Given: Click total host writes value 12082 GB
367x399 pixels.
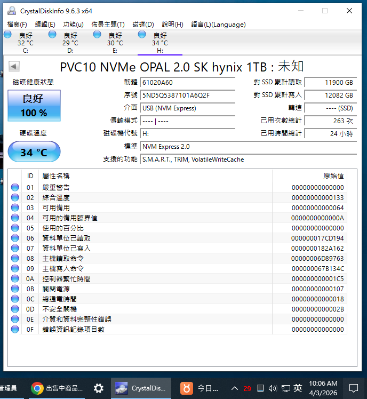Looking at the screenshot, I should (331, 95).
